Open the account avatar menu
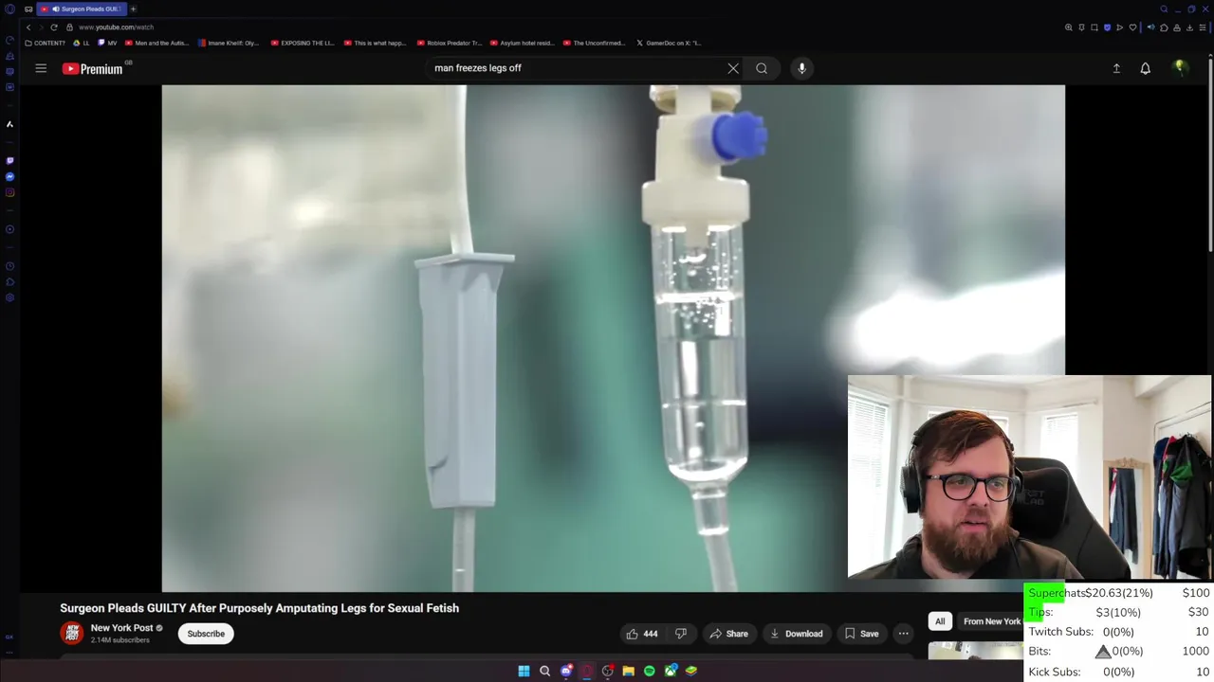Image resolution: width=1214 pixels, height=682 pixels. point(1180,68)
